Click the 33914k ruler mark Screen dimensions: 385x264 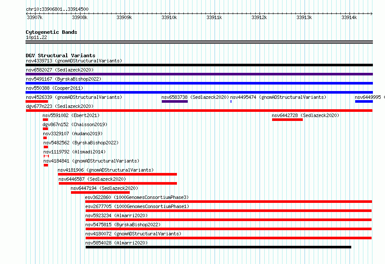(349, 17)
